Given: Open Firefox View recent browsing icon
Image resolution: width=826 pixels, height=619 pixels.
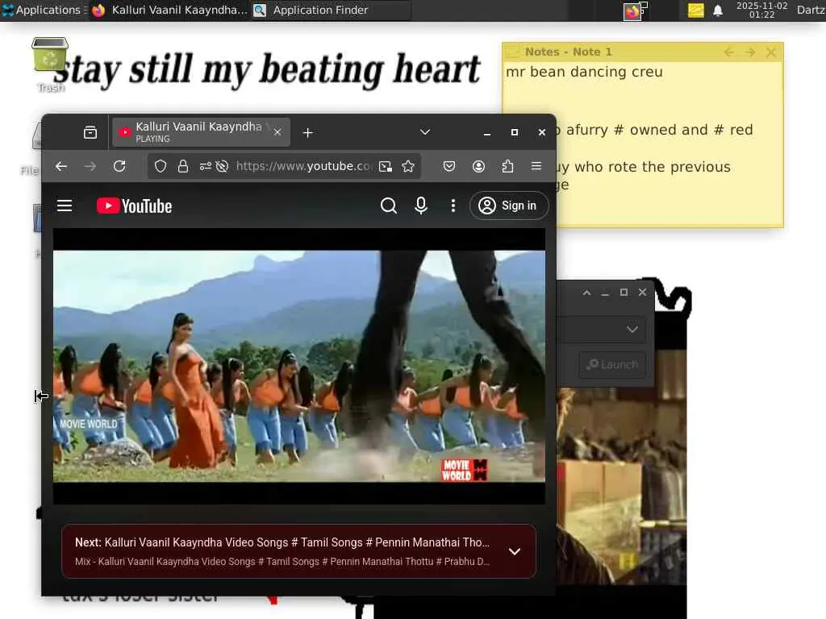Looking at the screenshot, I should (x=90, y=133).
